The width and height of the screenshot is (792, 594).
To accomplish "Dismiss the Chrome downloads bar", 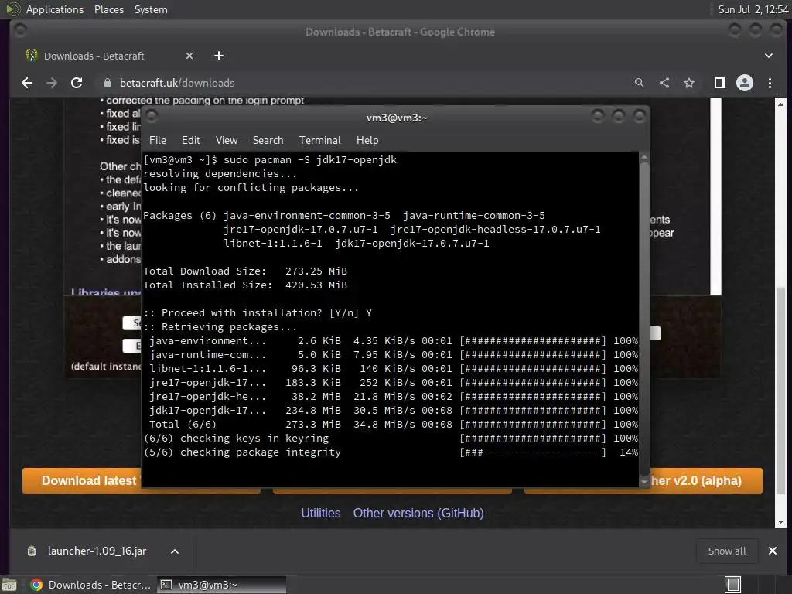I will coord(773,551).
